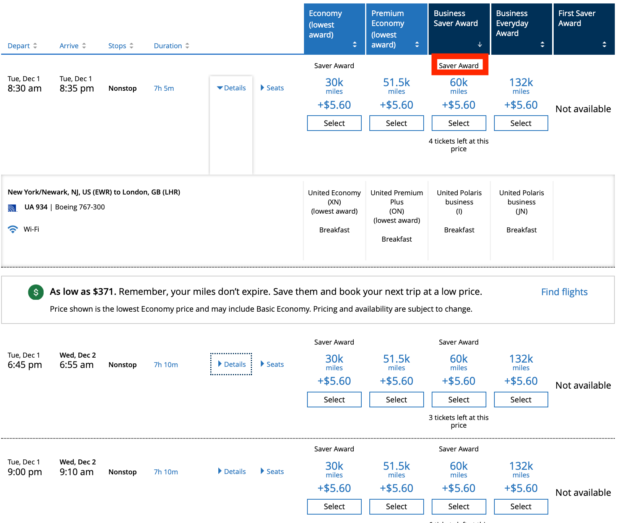This screenshot has height=523, width=637.
Task: Click 7h 10m duration for 6:45 pm flight
Action: click(166, 365)
